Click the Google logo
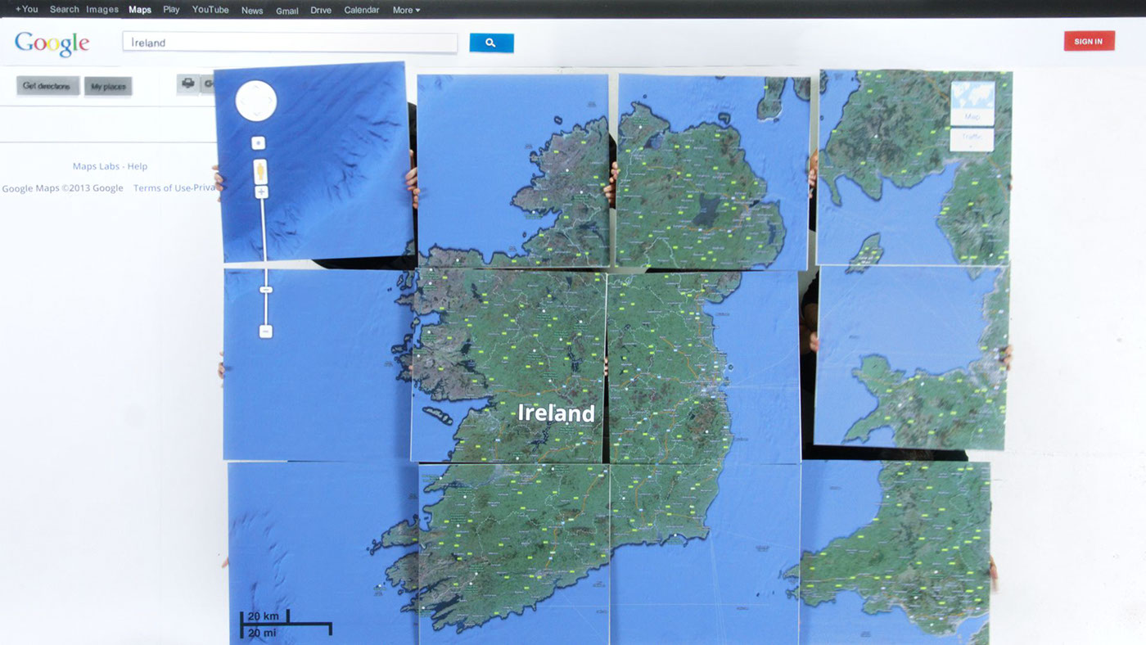Screen dimensions: 1146x645 coord(52,43)
